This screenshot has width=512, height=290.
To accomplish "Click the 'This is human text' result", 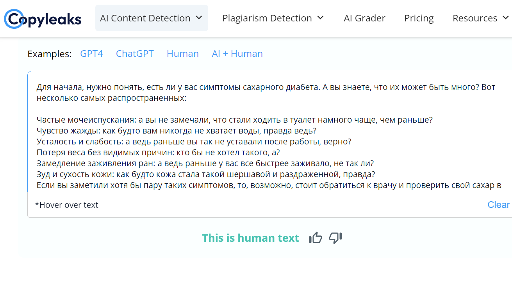I will (250, 238).
